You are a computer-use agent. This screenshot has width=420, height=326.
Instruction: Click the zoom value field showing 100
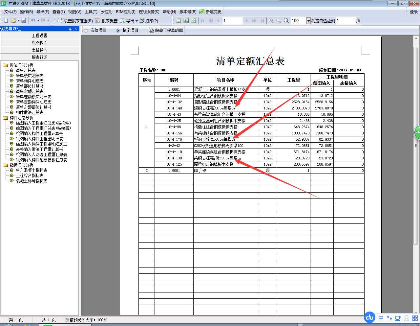[299, 21]
